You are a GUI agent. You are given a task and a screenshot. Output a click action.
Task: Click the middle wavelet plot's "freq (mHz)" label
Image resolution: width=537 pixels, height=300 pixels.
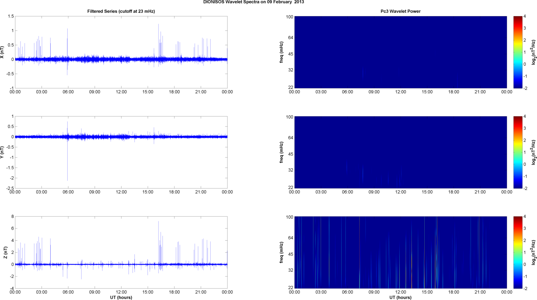pyautogui.click(x=281, y=152)
